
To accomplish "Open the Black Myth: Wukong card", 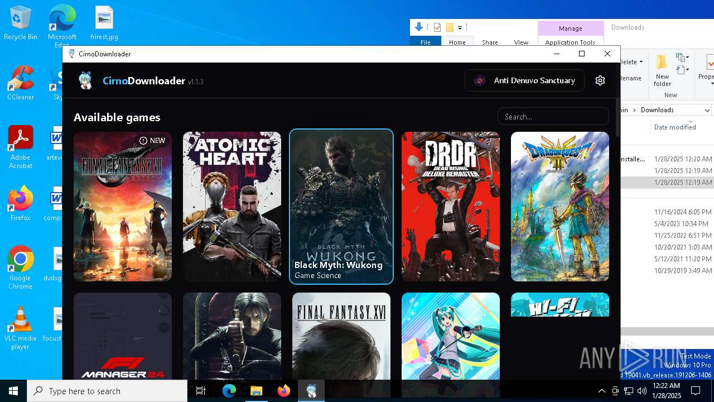I will coord(341,207).
